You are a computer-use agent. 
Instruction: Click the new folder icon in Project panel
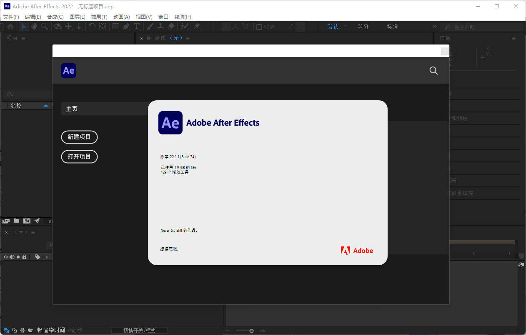pos(16,221)
